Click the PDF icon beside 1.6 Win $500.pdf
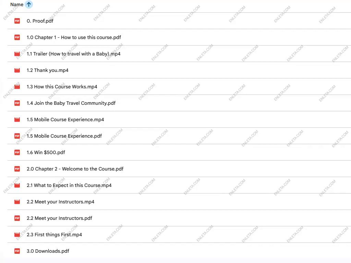Screen dimensions: 351x263 point(17,152)
